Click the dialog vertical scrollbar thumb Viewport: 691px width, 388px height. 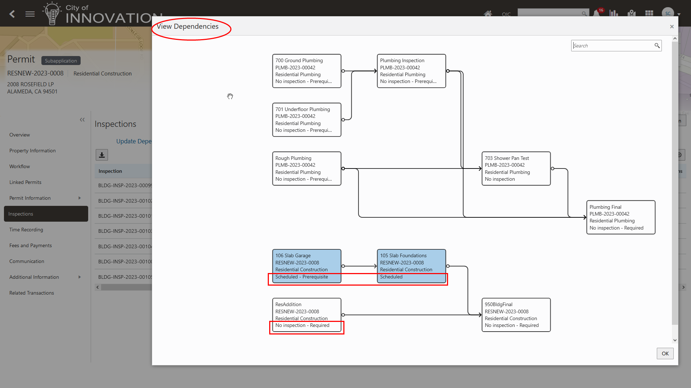[x=675, y=183]
